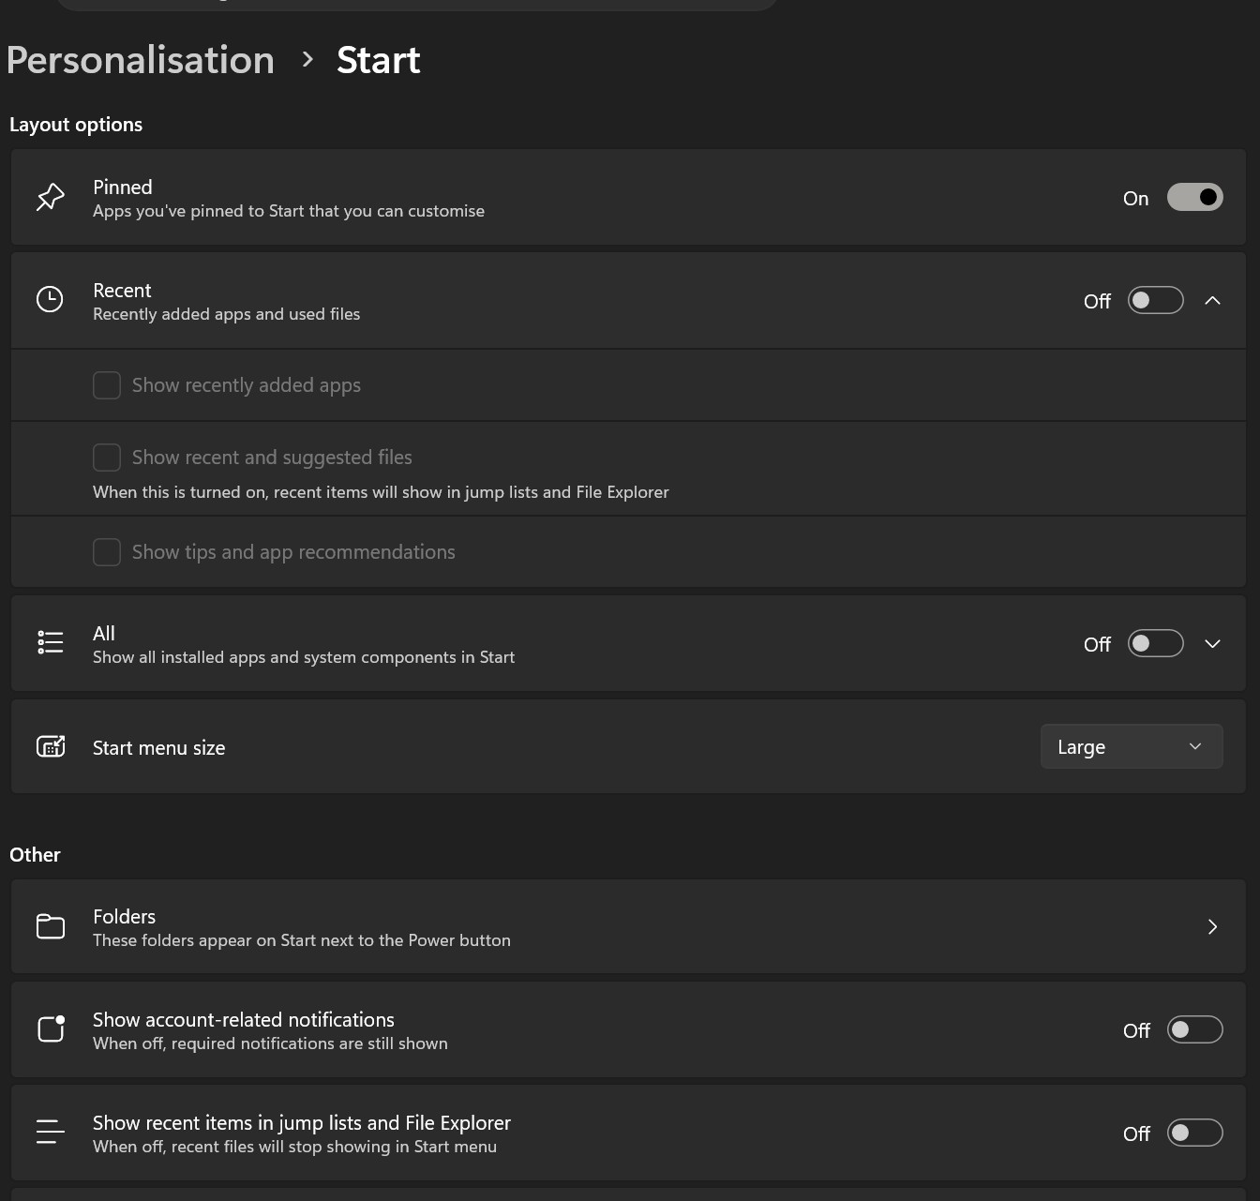Click the jump lists and File Explorer note
1260x1201 pixels.
pos(381,492)
